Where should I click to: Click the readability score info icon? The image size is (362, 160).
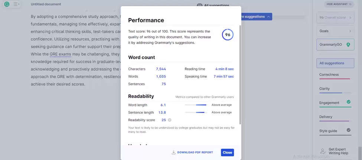pyautogui.click(x=170, y=120)
